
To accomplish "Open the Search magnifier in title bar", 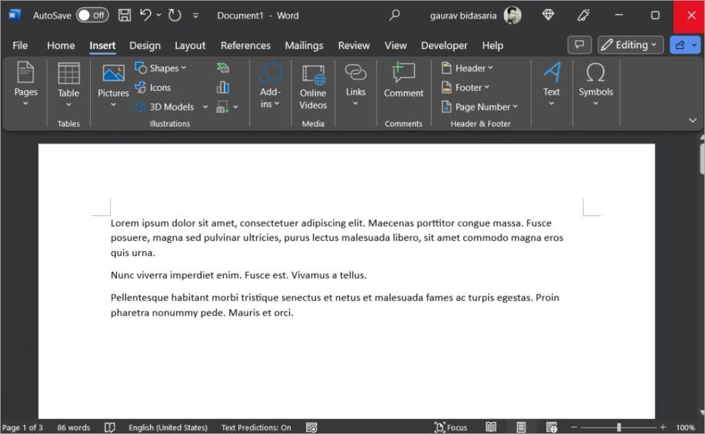I will [394, 15].
